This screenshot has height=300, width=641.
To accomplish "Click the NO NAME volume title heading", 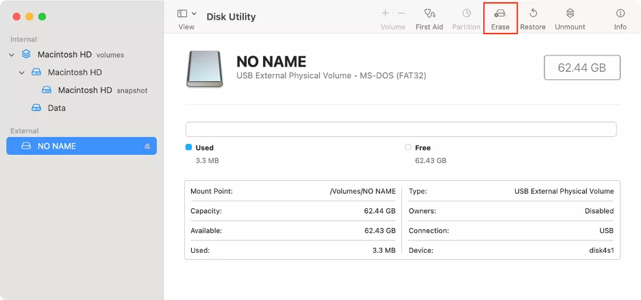I will click(271, 62).
